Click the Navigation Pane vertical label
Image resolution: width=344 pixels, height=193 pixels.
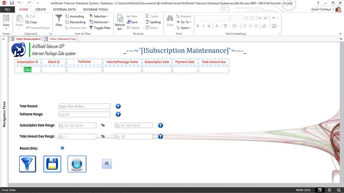click(x=4, y=114)
